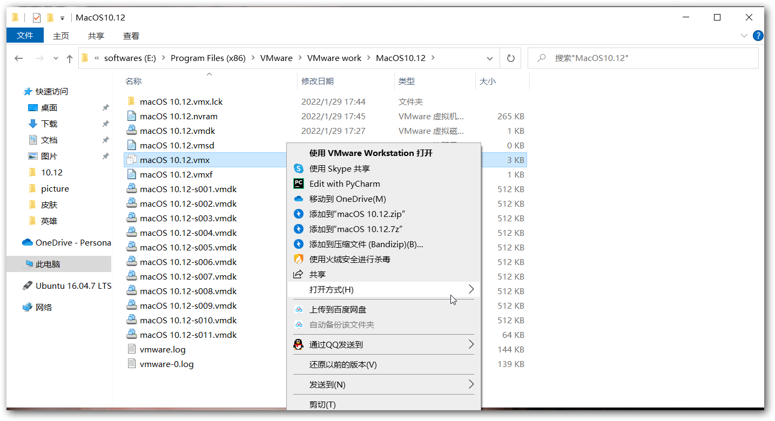Click the macOS 10.12.nvram file icon
Screen dimensions: 775x421
point(131,116)
